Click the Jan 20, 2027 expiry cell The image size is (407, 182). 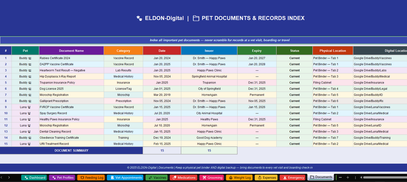pos(257,58)
